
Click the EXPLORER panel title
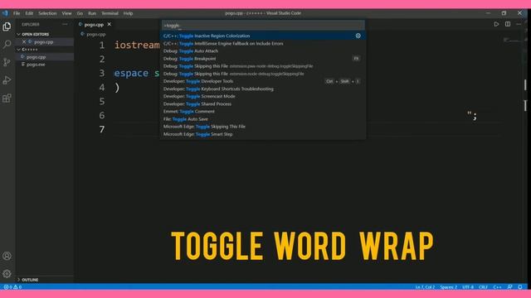31,24
